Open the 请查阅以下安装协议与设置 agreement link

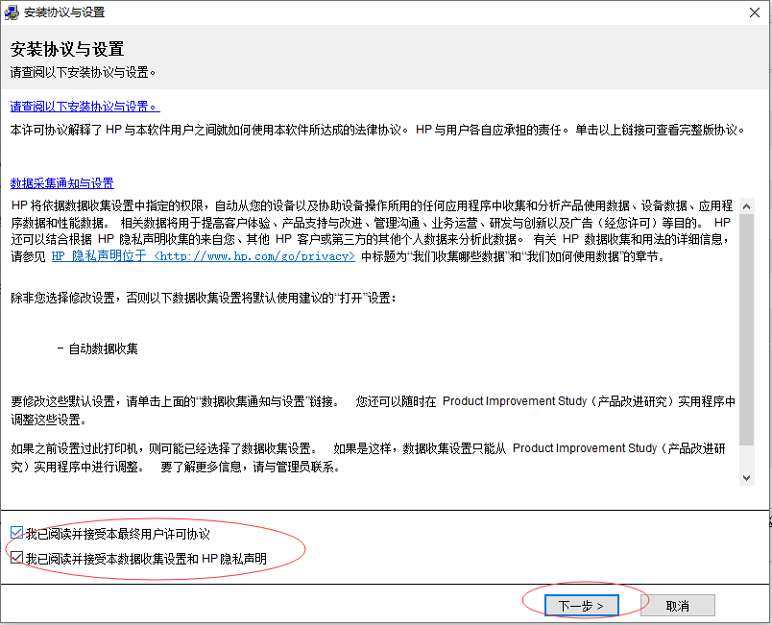84,107
